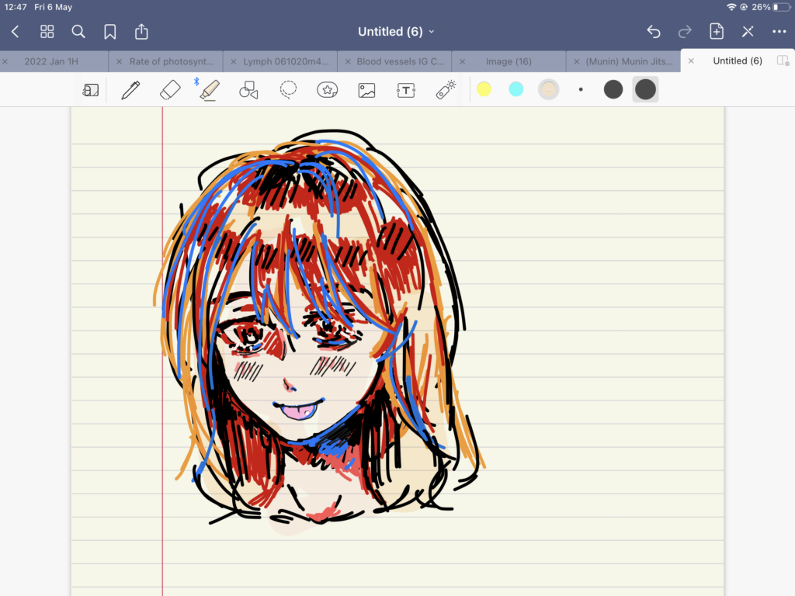Screen dimensions: 795x596
Task: Toggle bookmark for this page
Action: coord(110,32)
